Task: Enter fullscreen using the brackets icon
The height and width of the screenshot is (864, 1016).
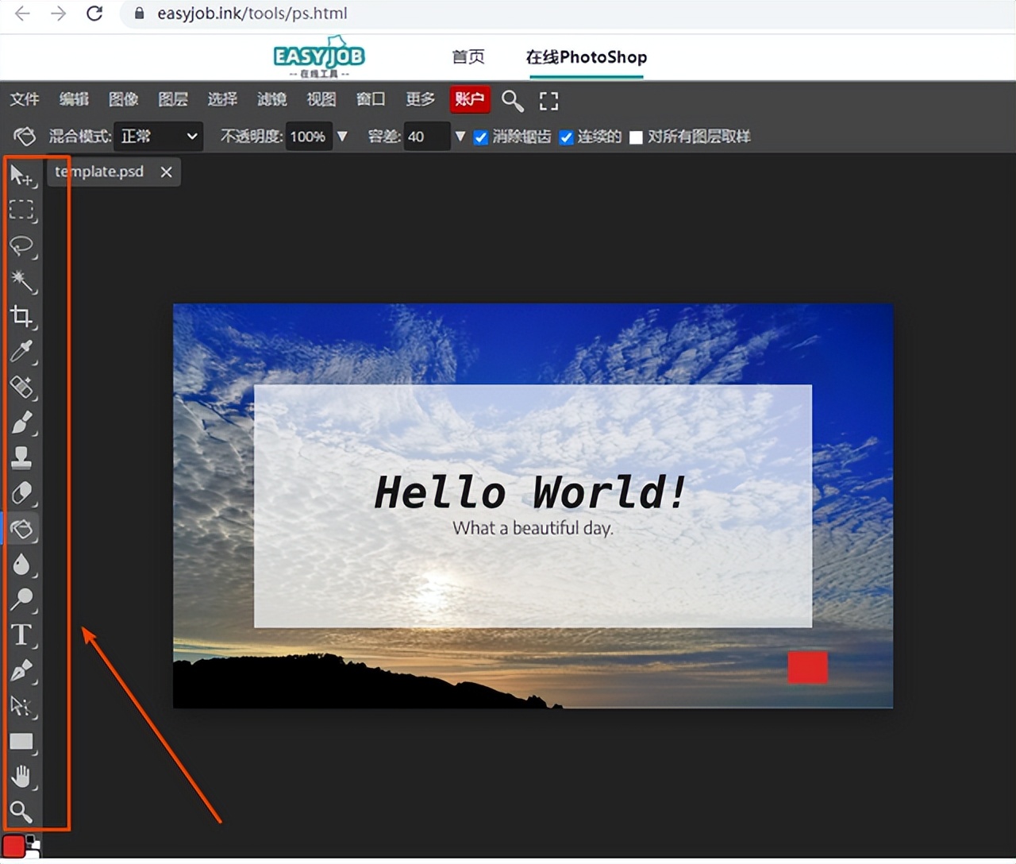Action: click(548, 100)
